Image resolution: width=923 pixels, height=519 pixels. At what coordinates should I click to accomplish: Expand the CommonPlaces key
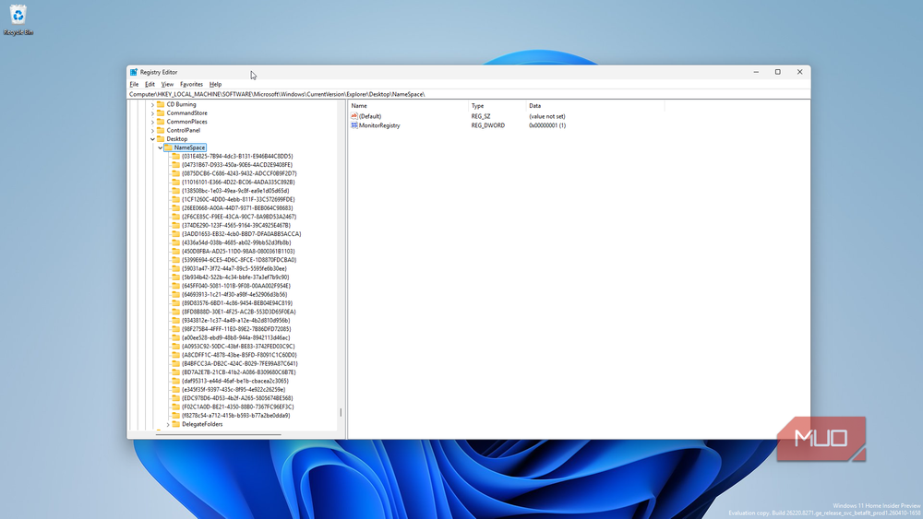click(x=152, y=122)
